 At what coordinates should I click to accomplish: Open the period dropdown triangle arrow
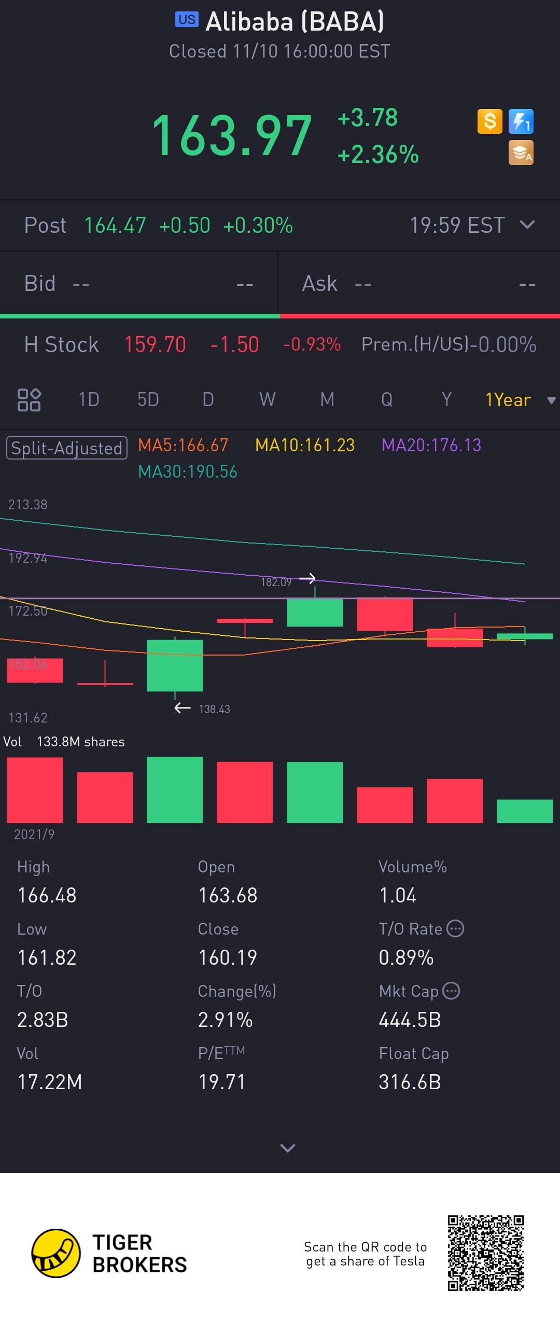pos(551,400)
